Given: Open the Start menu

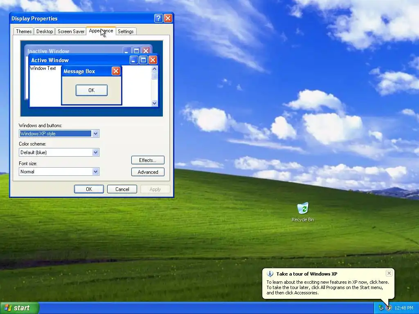Looking at the screenshot, I should [x=19, y=308].
